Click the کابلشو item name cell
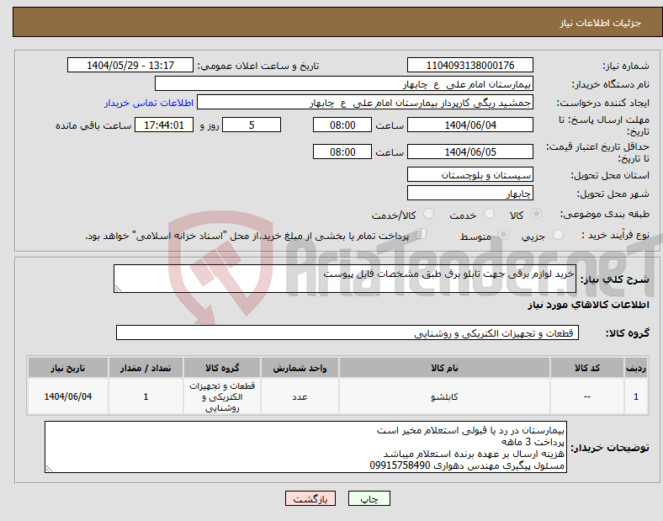Screen dimensions: 663x521 (x=444, y=396)
